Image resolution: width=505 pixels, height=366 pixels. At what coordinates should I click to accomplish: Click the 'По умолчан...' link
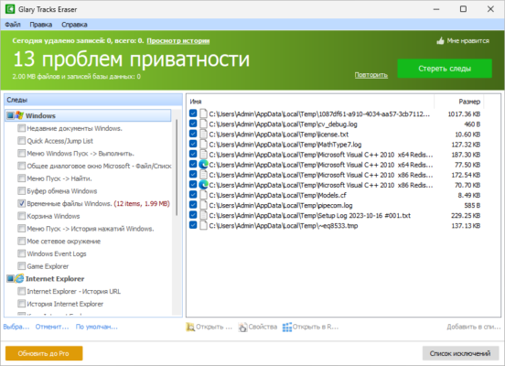coord(97,327)
